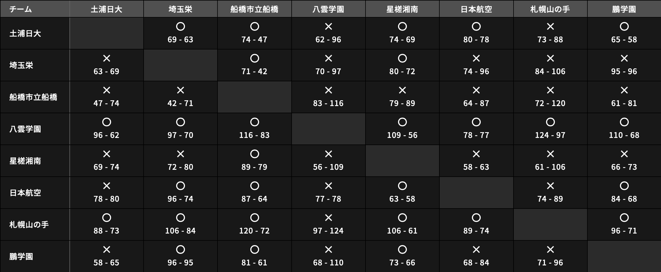Select the 八雲学園 column header
The image size is (661, 272).
coord(328,9)
